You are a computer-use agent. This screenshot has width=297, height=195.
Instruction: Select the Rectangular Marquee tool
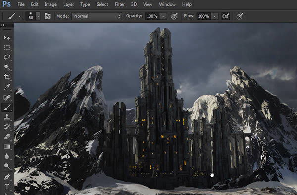7,48
